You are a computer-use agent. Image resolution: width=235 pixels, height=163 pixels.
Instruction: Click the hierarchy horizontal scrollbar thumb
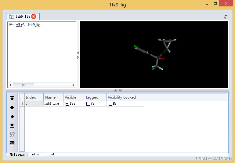[23, 85]
